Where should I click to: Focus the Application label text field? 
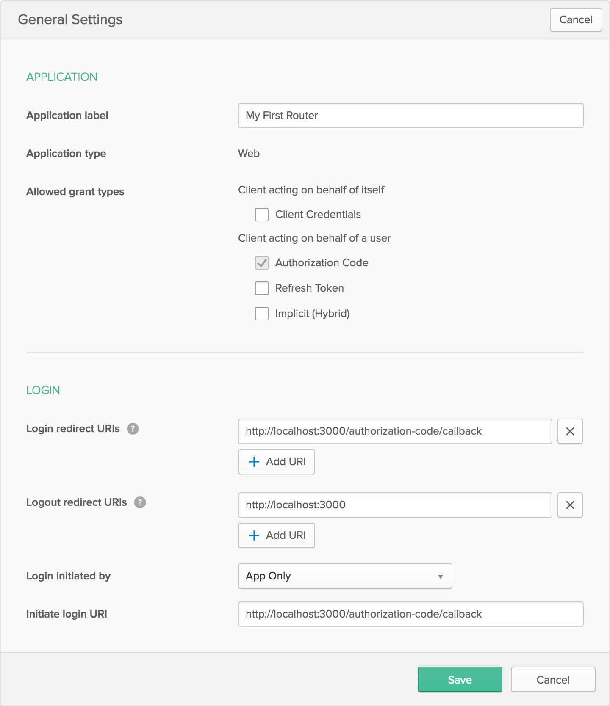coord(410,116)
